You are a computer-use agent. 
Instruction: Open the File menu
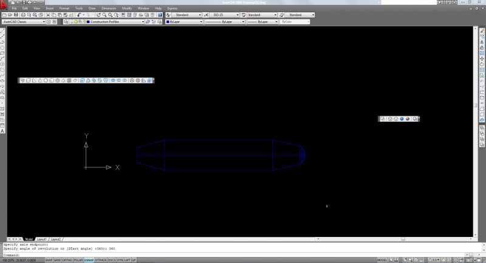14,8
